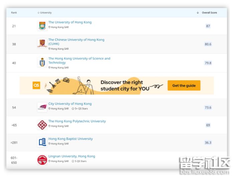Click Hong Kong Baptist University logo
The image size is (235, 179).
42,142
